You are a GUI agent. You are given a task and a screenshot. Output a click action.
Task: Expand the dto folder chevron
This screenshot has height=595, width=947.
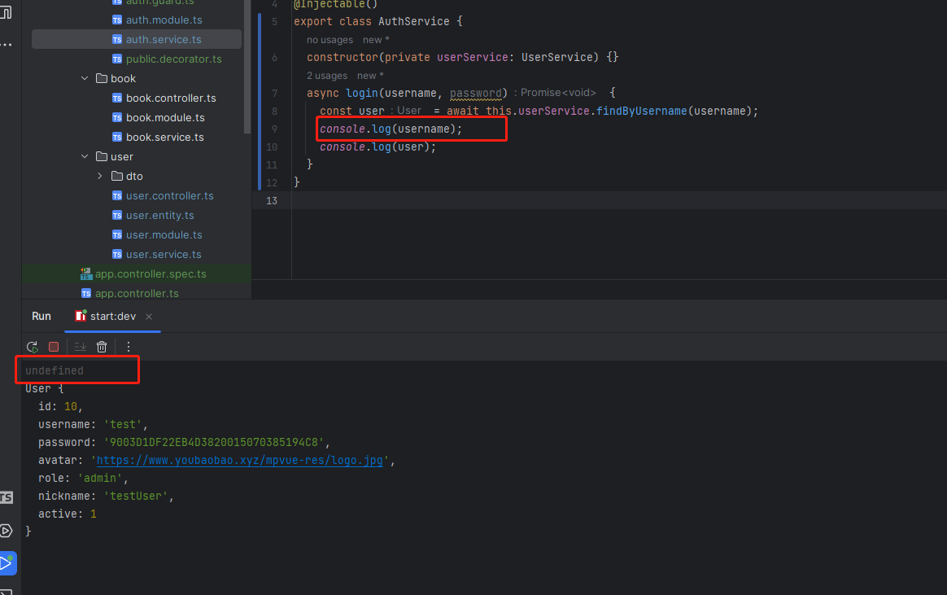click(x=100, y=177)
